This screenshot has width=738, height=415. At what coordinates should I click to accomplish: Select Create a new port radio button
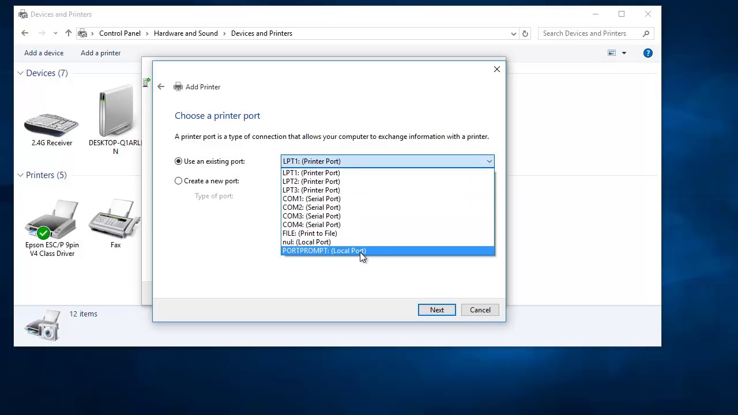pos(179,181)
